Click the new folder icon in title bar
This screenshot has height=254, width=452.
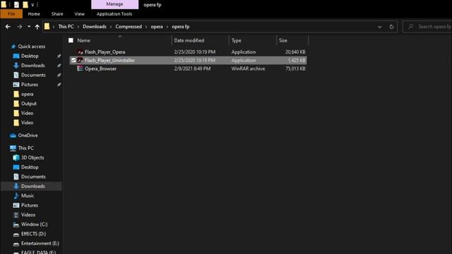point(25,5)
